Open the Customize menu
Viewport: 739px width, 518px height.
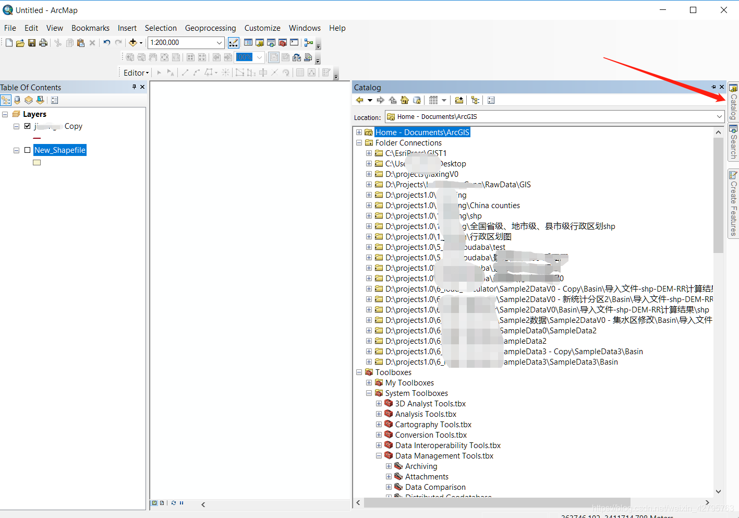click(262, 28)
